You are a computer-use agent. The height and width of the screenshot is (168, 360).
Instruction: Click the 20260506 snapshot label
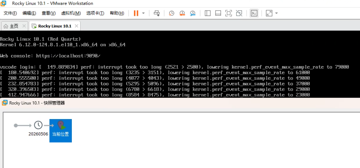(38, 134)
